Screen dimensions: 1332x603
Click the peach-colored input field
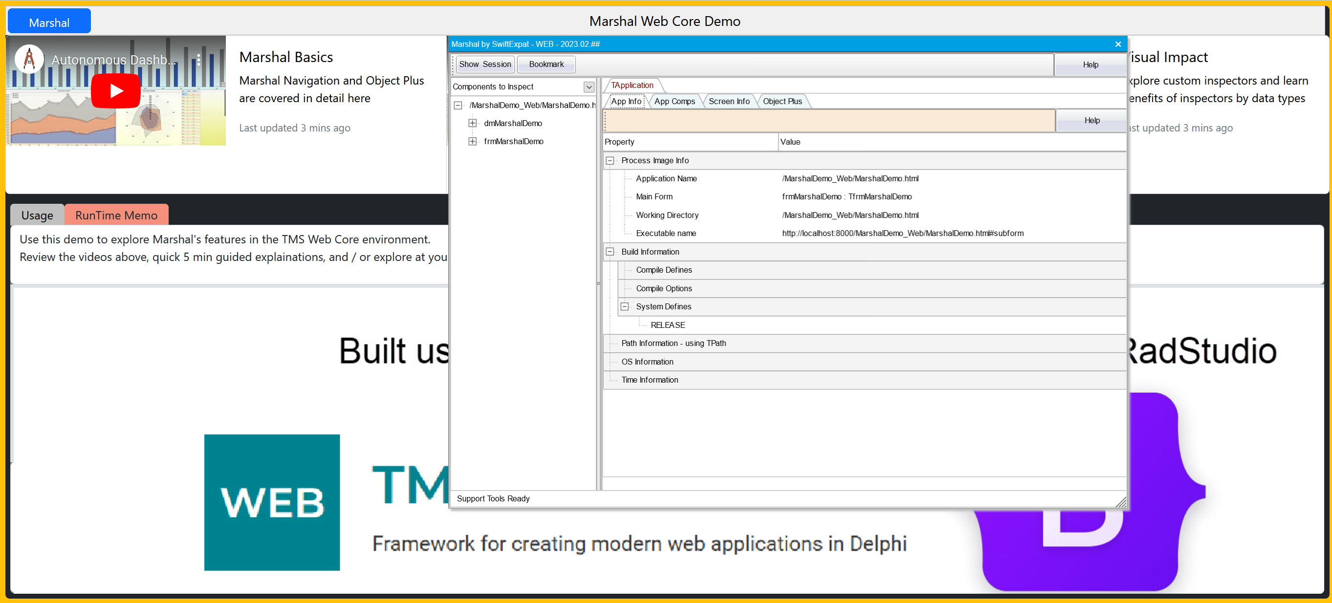click(830, 120)
